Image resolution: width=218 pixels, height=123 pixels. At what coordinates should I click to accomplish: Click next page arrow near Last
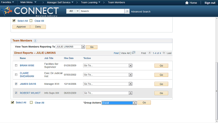pos(164,53)
